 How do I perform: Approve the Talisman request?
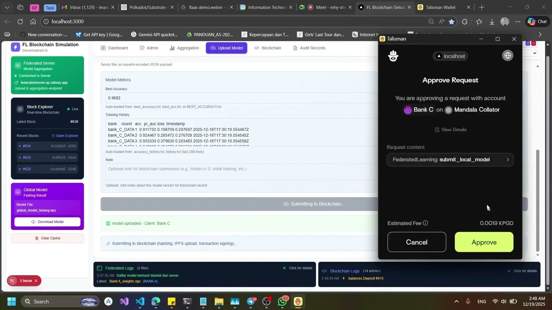(484, 242)
